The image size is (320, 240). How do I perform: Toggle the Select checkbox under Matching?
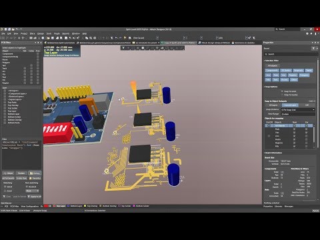[5, 187]
